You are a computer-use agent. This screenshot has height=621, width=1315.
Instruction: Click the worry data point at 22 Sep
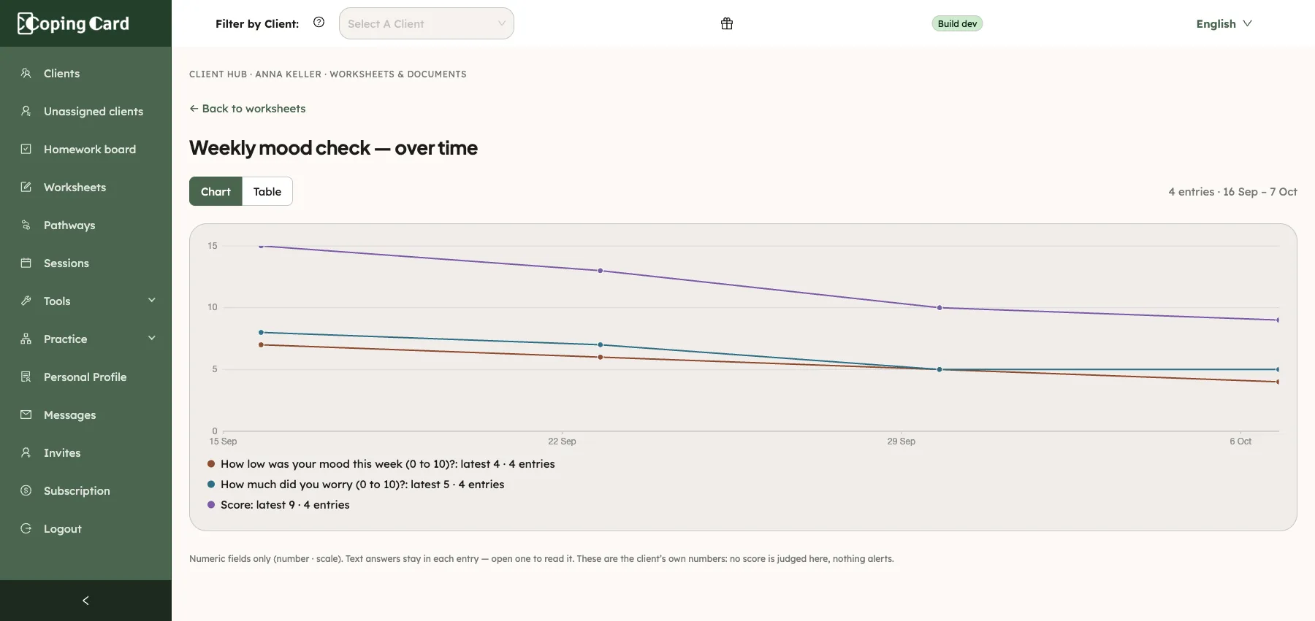point(601,344)
